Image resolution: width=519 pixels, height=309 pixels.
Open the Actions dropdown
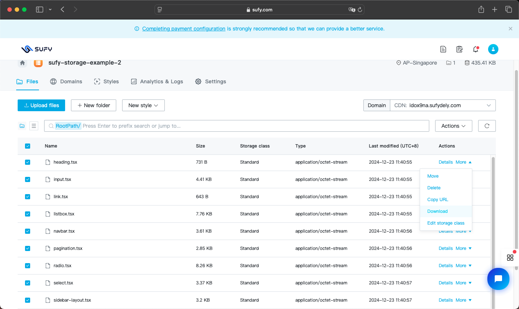454,126
